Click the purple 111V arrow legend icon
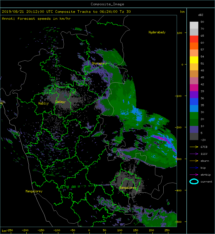215x234 pixels. click(x=194, y=154)
